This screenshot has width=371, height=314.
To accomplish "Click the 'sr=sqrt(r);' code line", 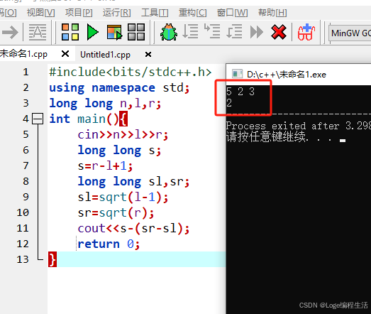I will click(116, 213).
